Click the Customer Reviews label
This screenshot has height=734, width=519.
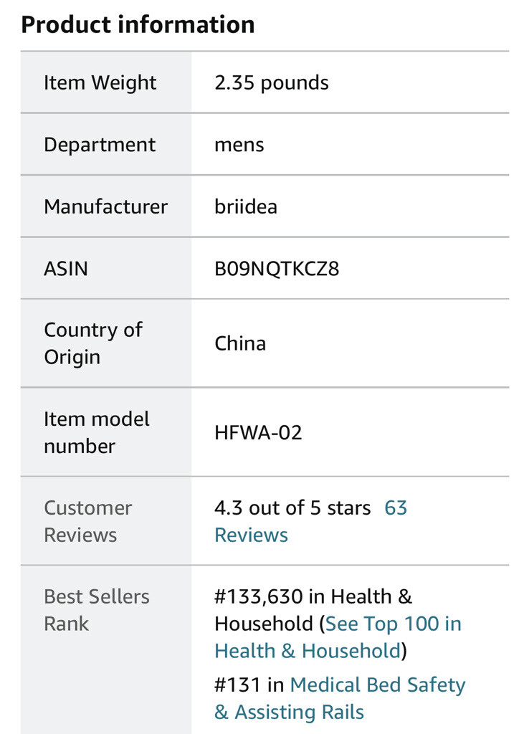tap(88, 522)
